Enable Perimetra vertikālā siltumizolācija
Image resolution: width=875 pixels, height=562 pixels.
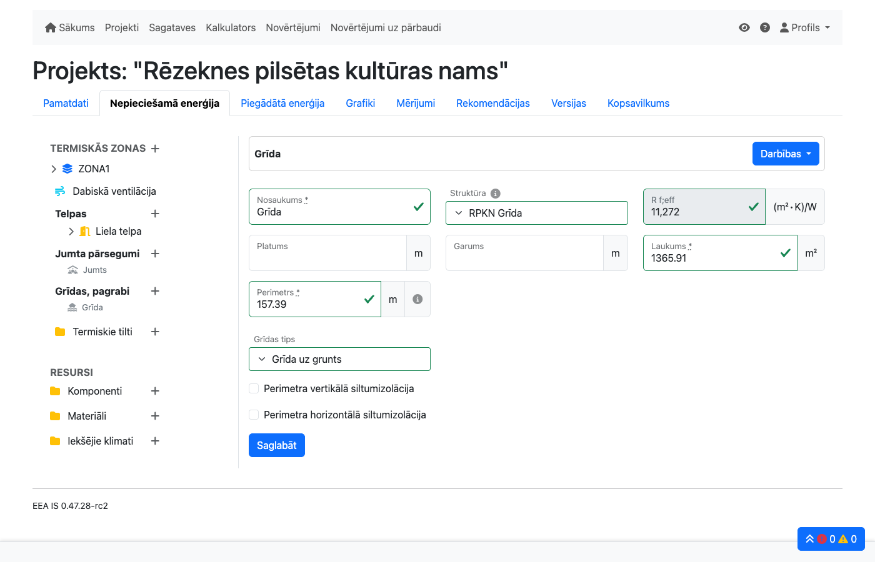pos(254,388)
